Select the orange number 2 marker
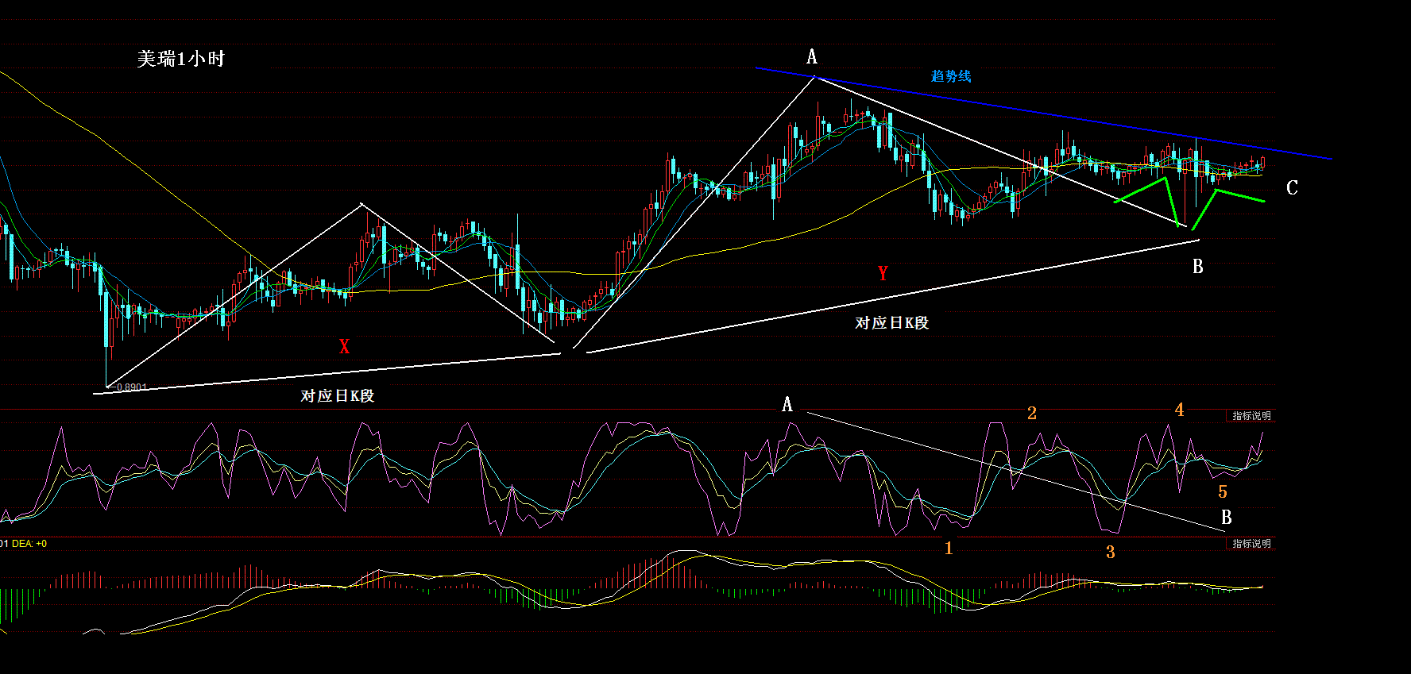This screenshot has width=1411, height=674. 1032,413
